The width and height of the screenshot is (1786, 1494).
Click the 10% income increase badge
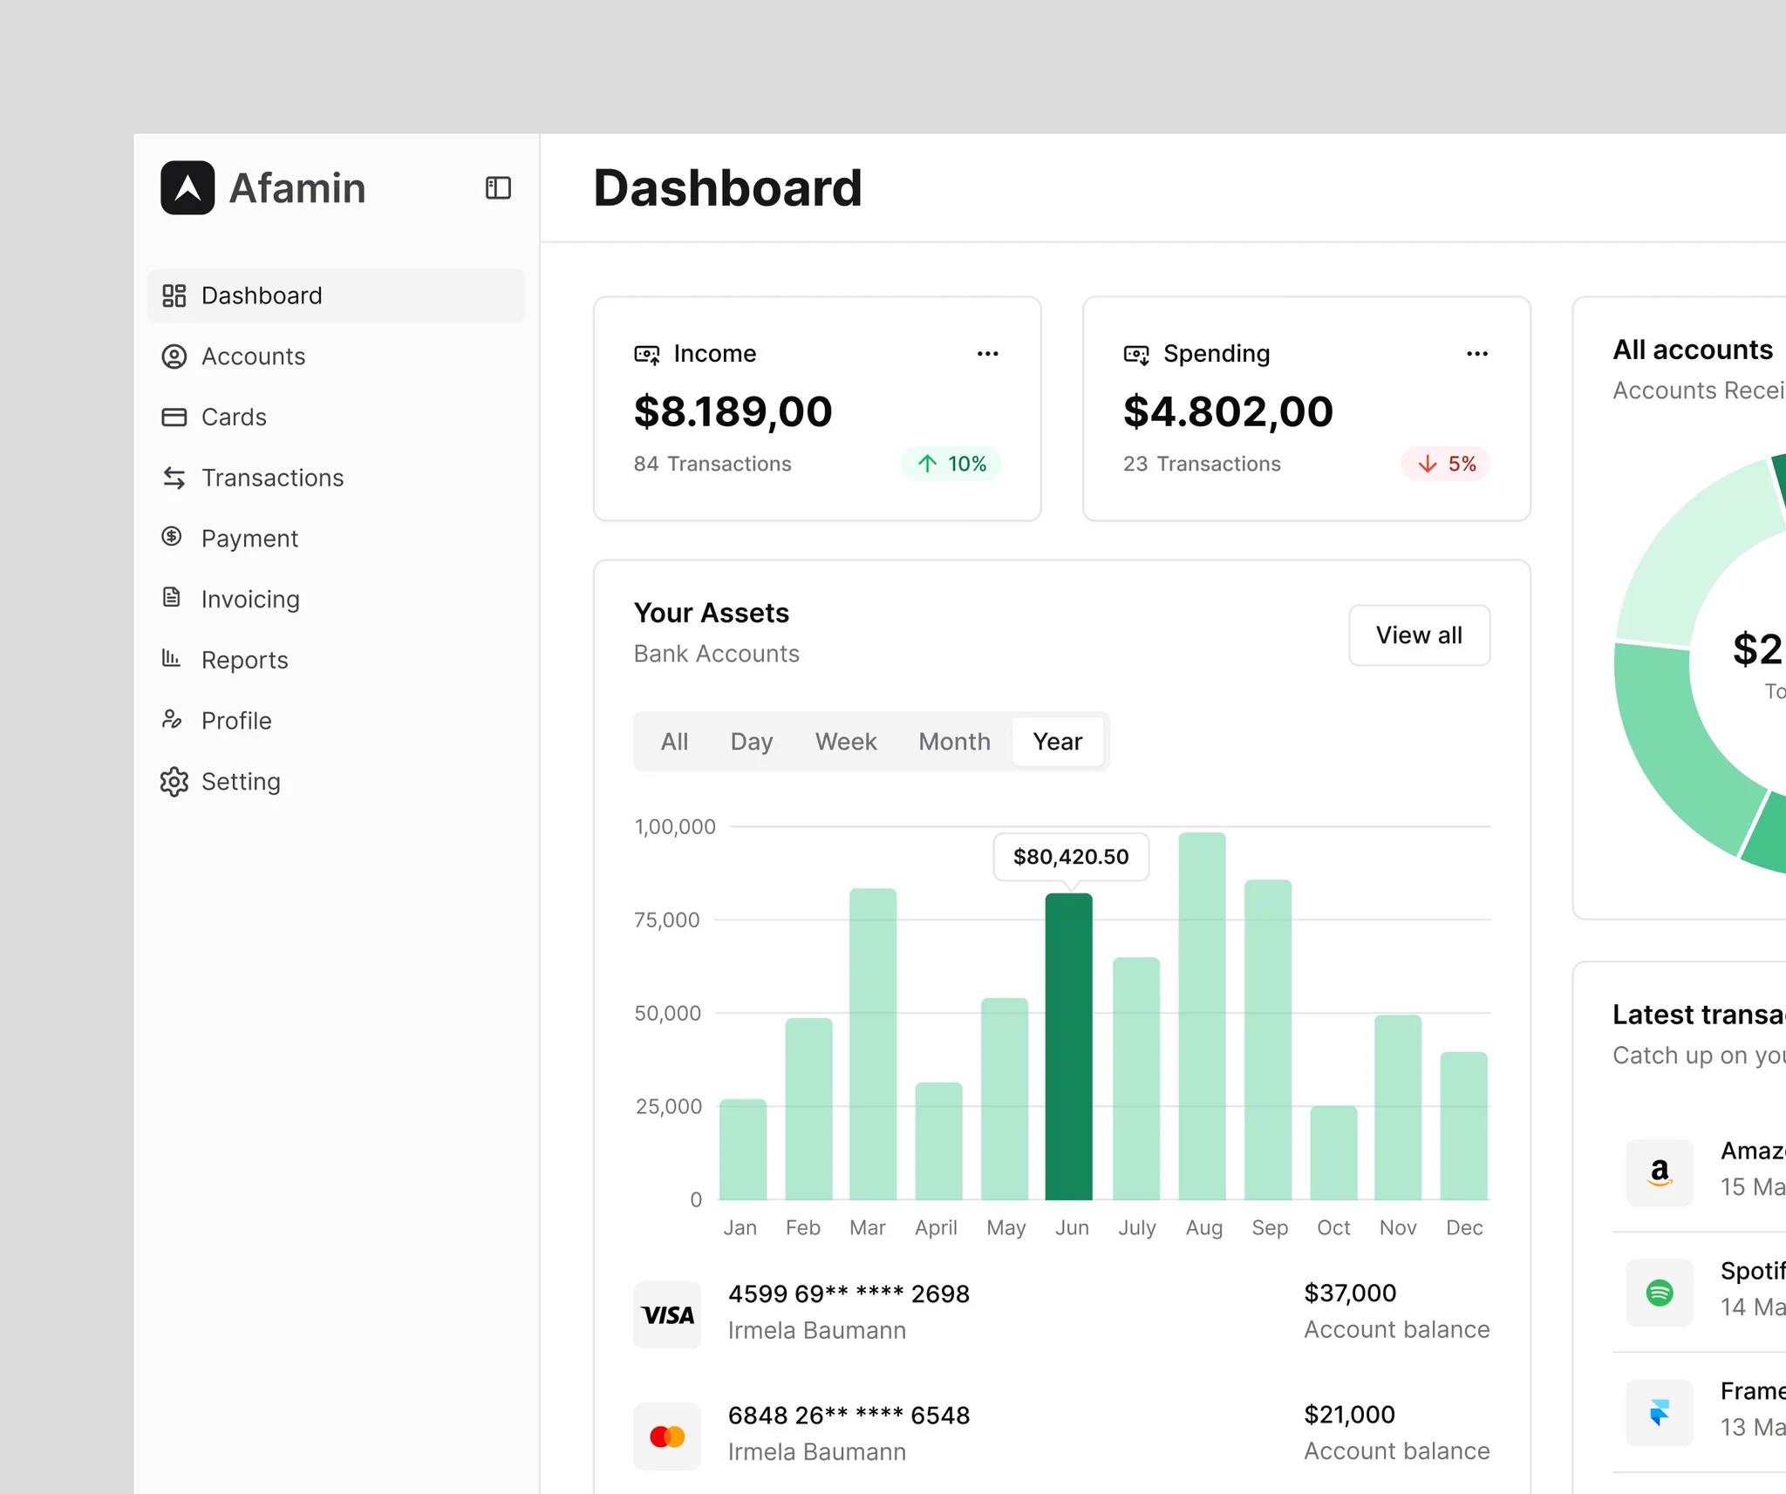[x=951, y=464]
